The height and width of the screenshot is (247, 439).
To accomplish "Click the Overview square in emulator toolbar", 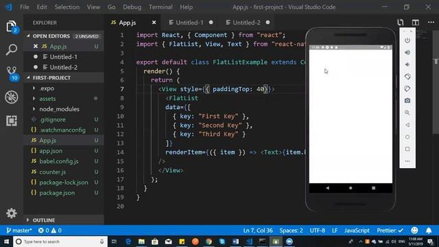I will [407, 149].
